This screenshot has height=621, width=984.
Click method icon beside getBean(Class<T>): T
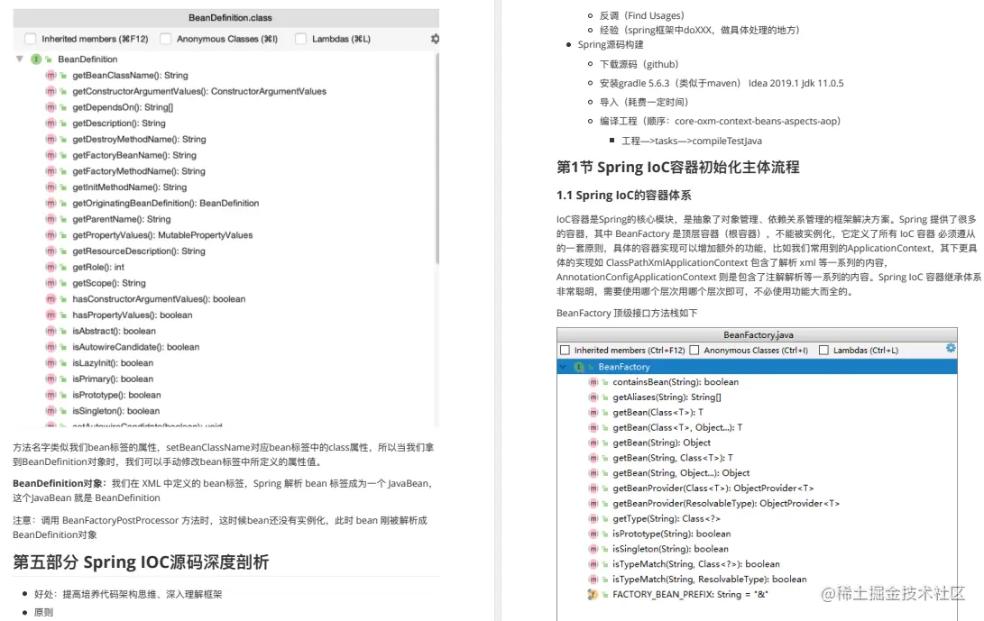tap(593, 412)
